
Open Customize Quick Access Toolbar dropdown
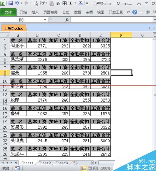click(87, 3)
